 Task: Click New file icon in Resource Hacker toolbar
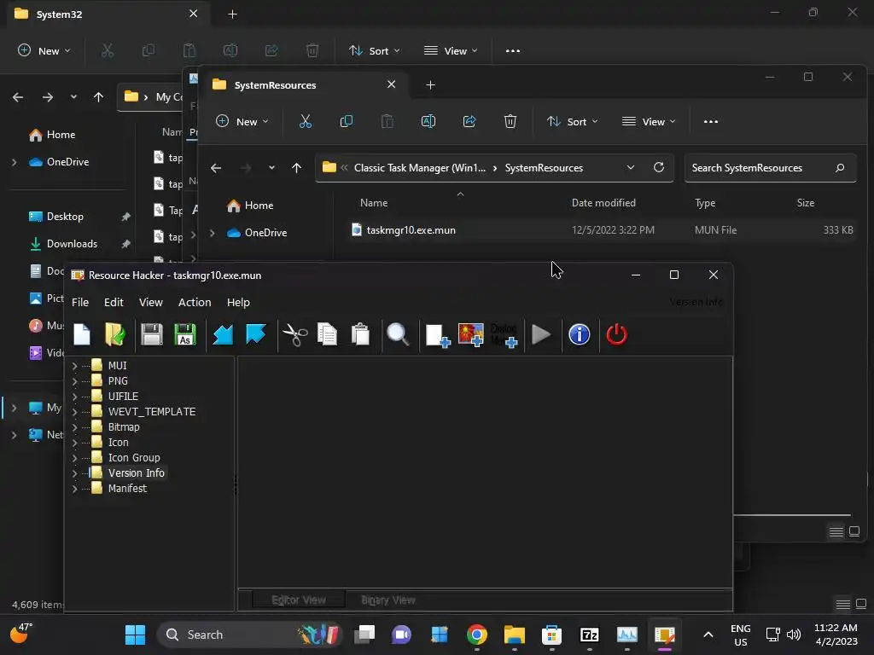tap(82, 334)
